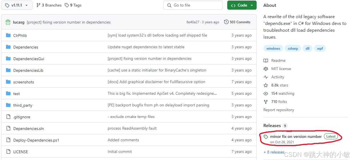Open the LICENSE file

(x=21, y=152)
